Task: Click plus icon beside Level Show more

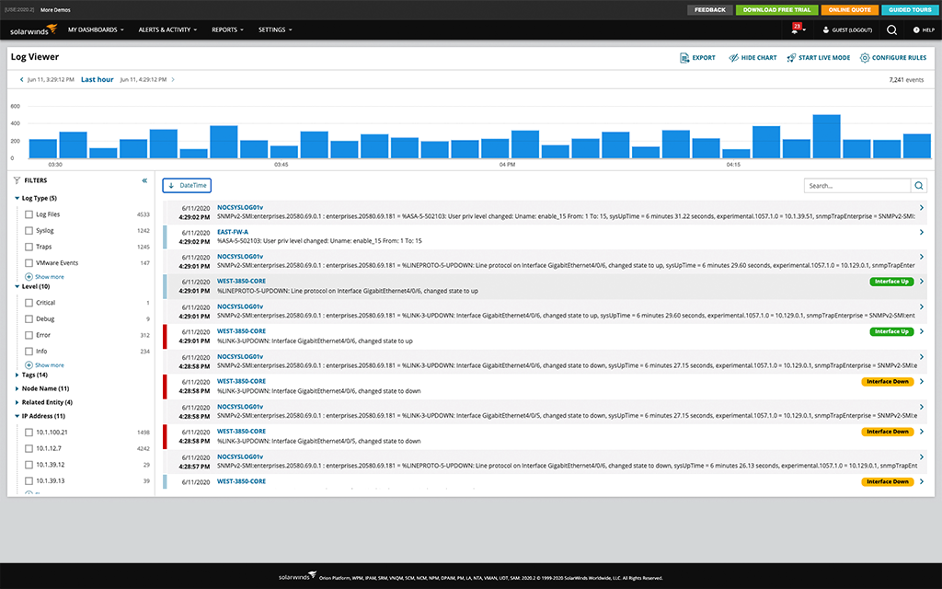Action: pyautogui.click(x=29, y=364)
